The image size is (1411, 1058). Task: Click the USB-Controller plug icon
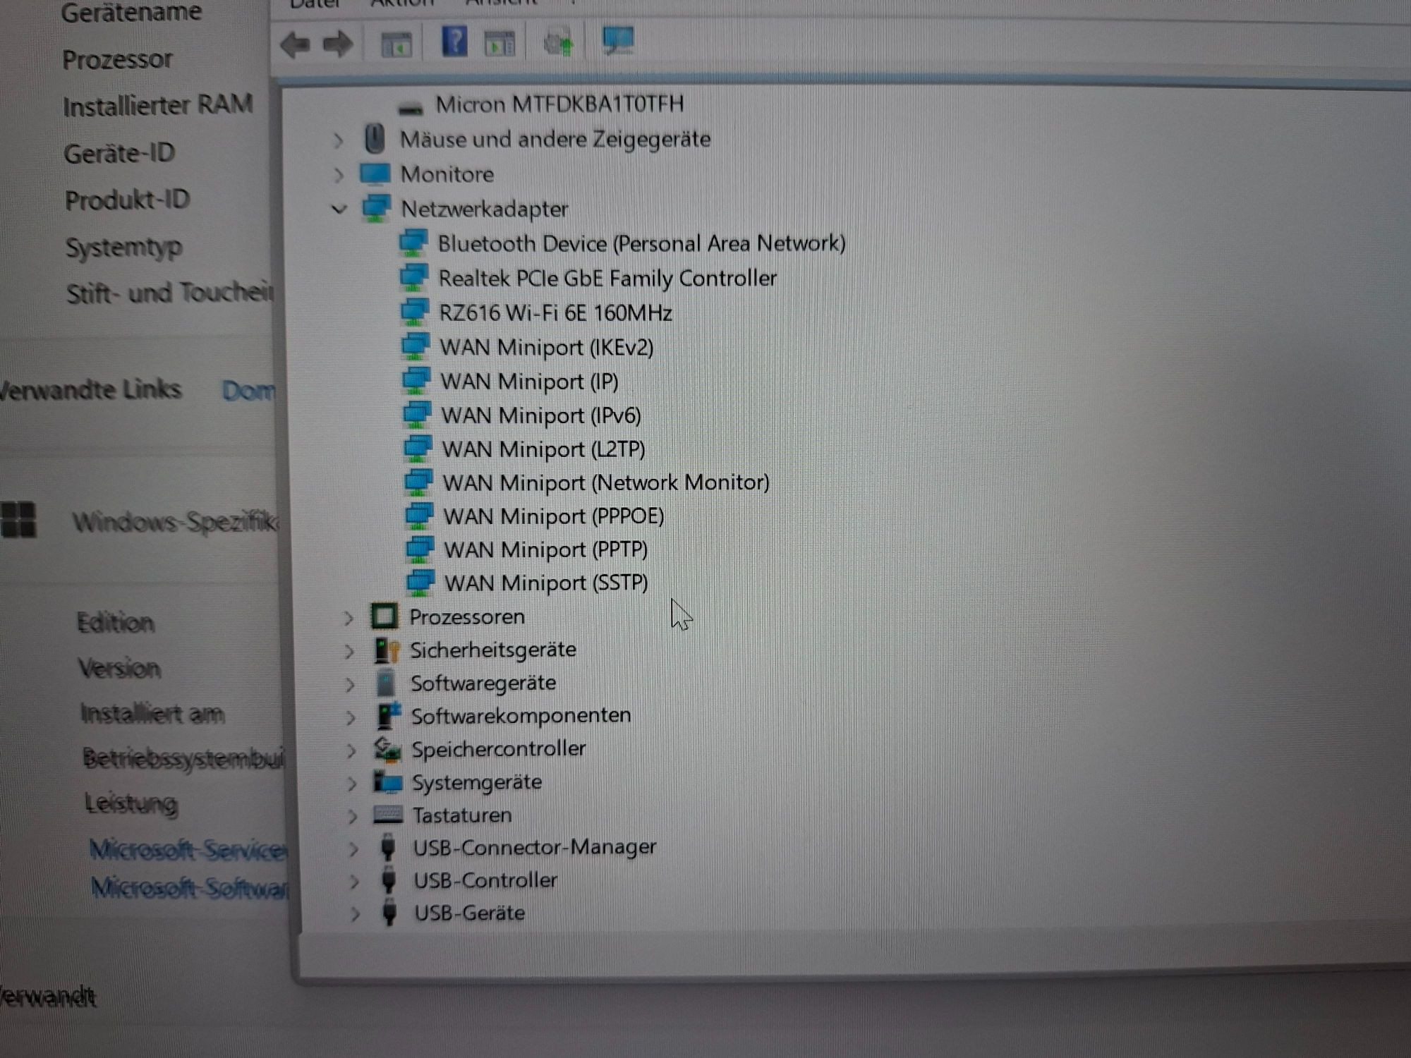pos(388,880)
